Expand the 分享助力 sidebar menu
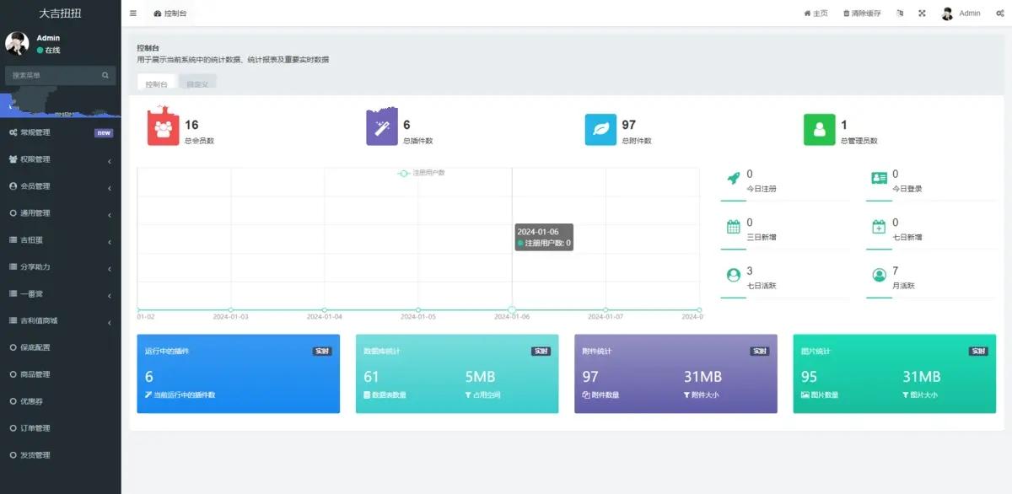The width and height of the screenshot is (1012, 494). click(x=61, y=267)
